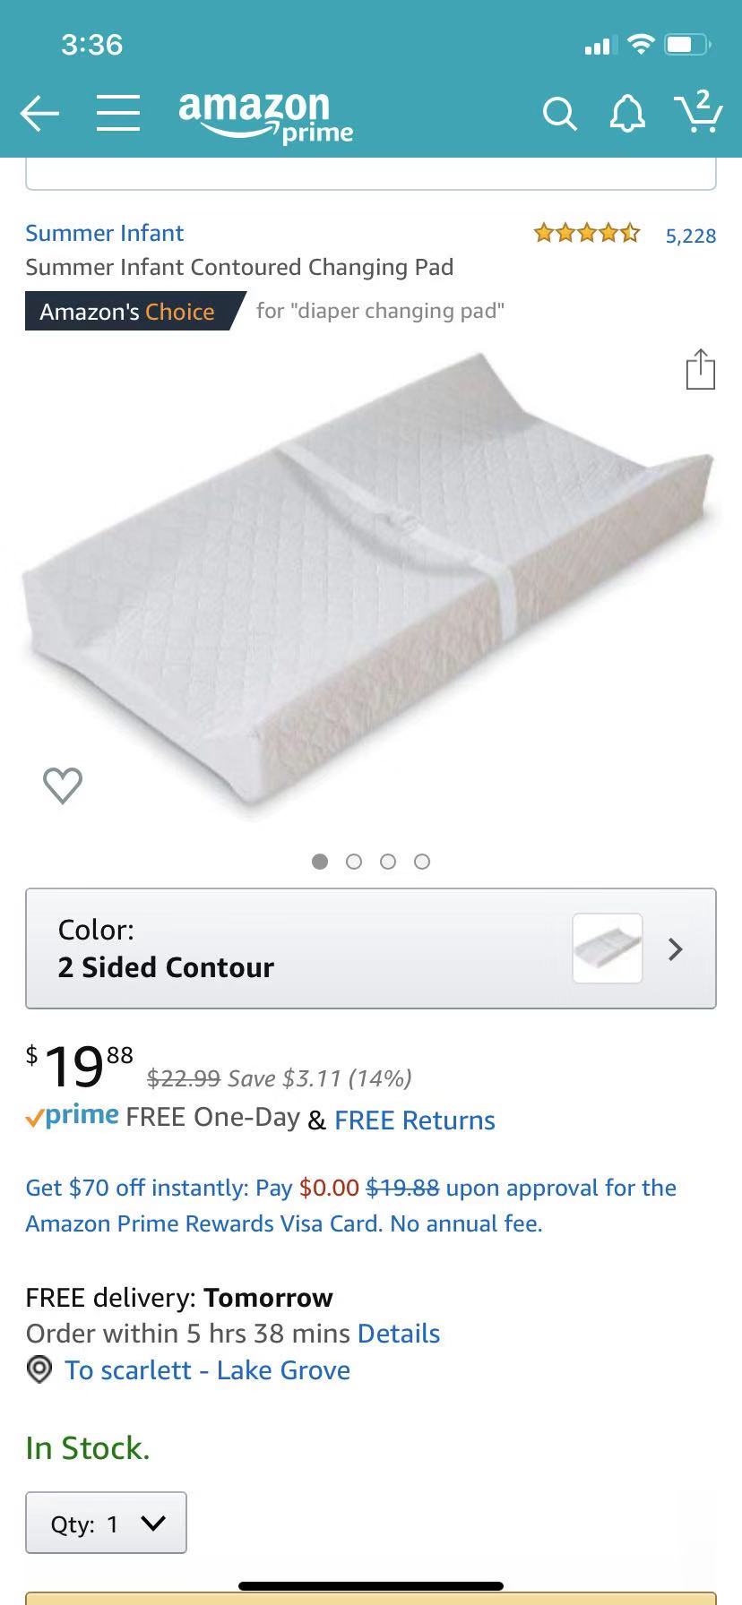Tap the color option thumbnail image
The width and height of the screenshot is (742, 1605).
click(608, 948)
